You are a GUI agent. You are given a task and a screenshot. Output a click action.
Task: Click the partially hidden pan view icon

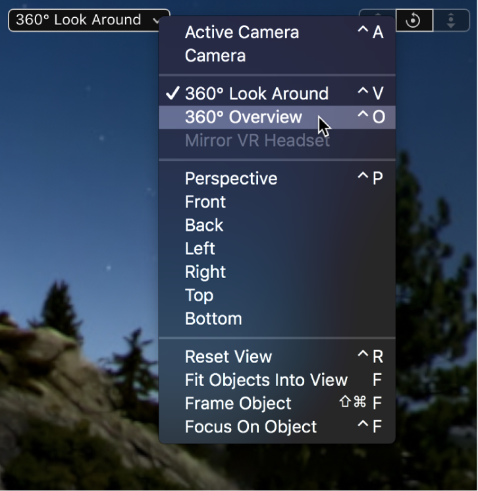tap(378, 13)
